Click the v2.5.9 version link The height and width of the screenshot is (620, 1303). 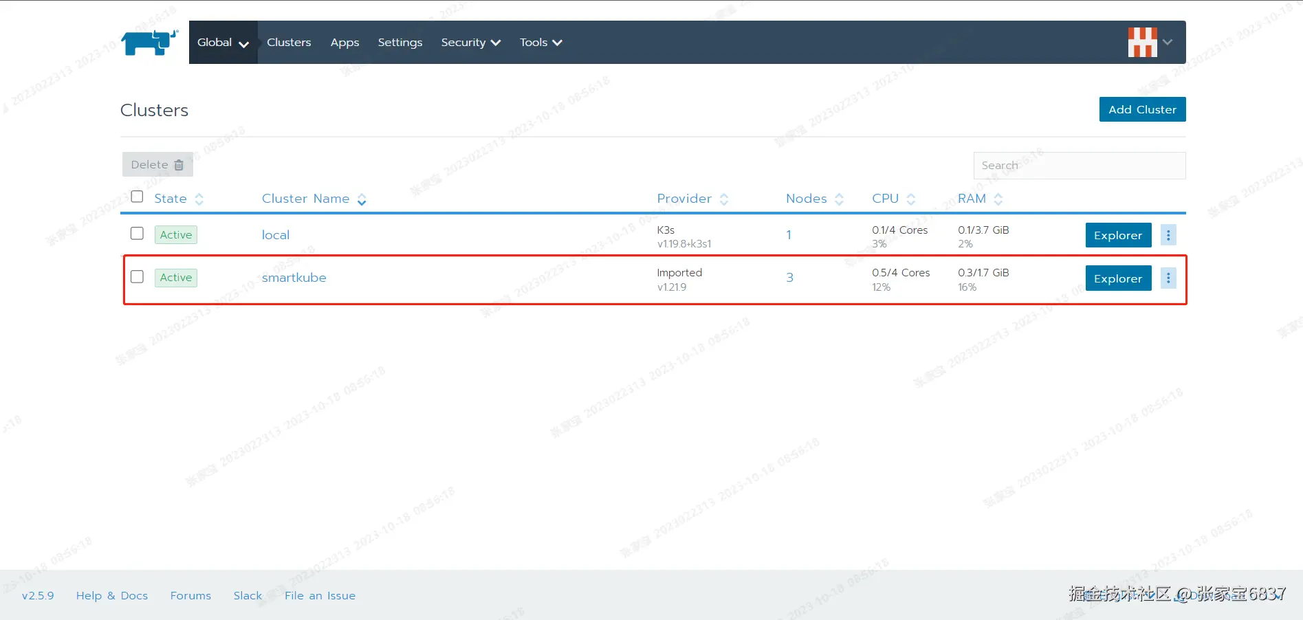(x=38, y=595)
